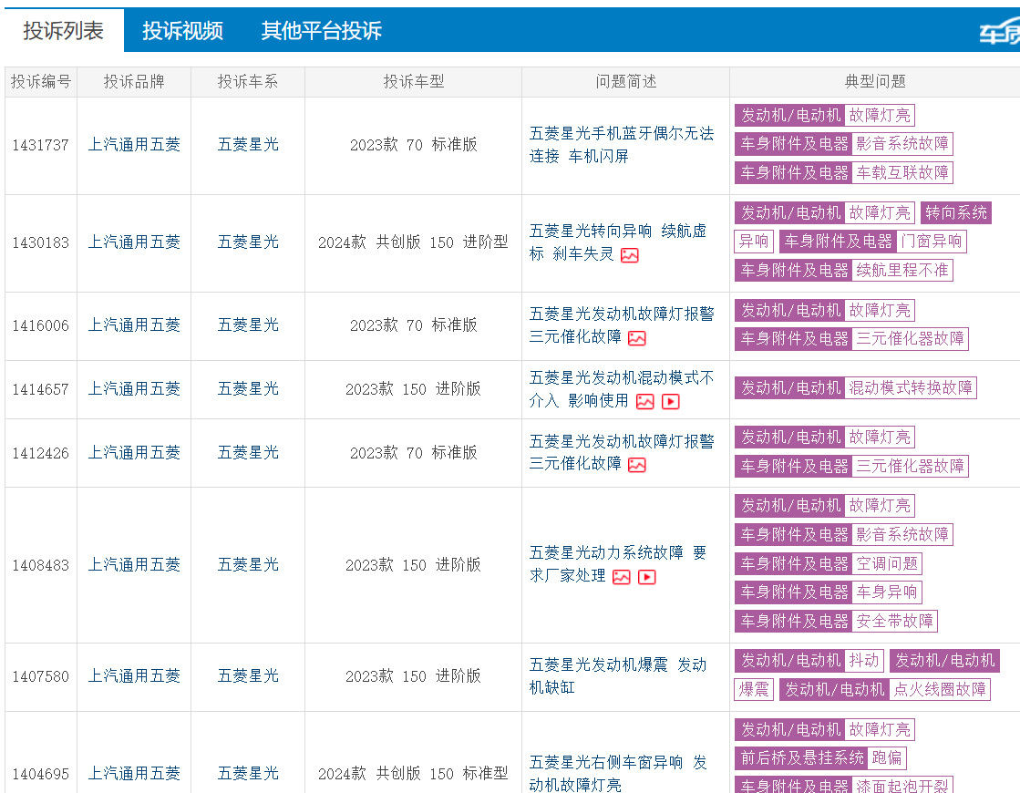Viewport: 1020px width, 793px height.
Task: Open brand link 上汽通用五菱 in row 1408483
Action: [x=134, y=564]
